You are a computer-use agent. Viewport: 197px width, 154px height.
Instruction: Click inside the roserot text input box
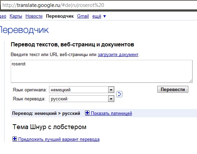[102, 71]
